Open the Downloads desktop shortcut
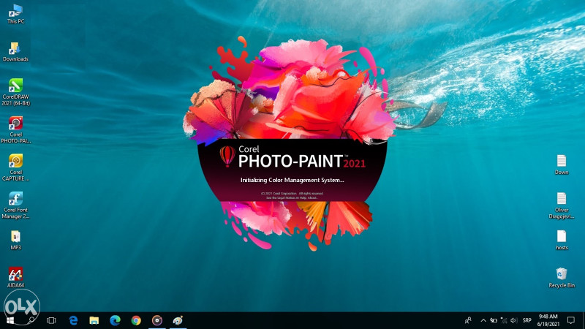The image size is (585, 329). (x=15, y=52)
